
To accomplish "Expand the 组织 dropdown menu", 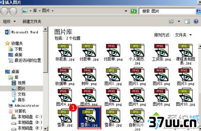I will pyautogui.click(x=9, y=22).
